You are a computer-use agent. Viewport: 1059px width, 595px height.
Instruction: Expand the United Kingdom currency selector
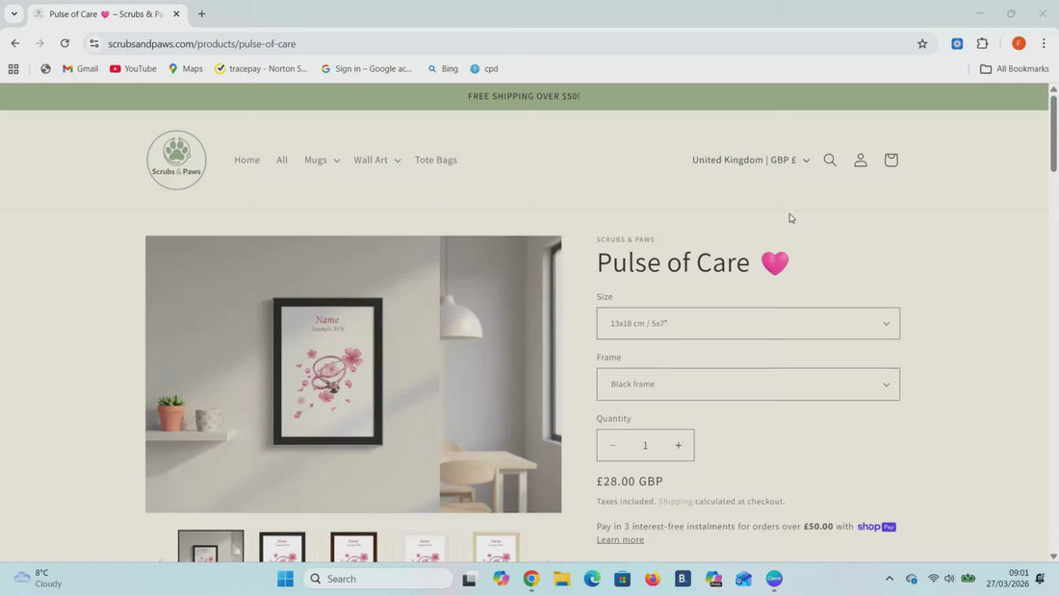pos(750,161)
